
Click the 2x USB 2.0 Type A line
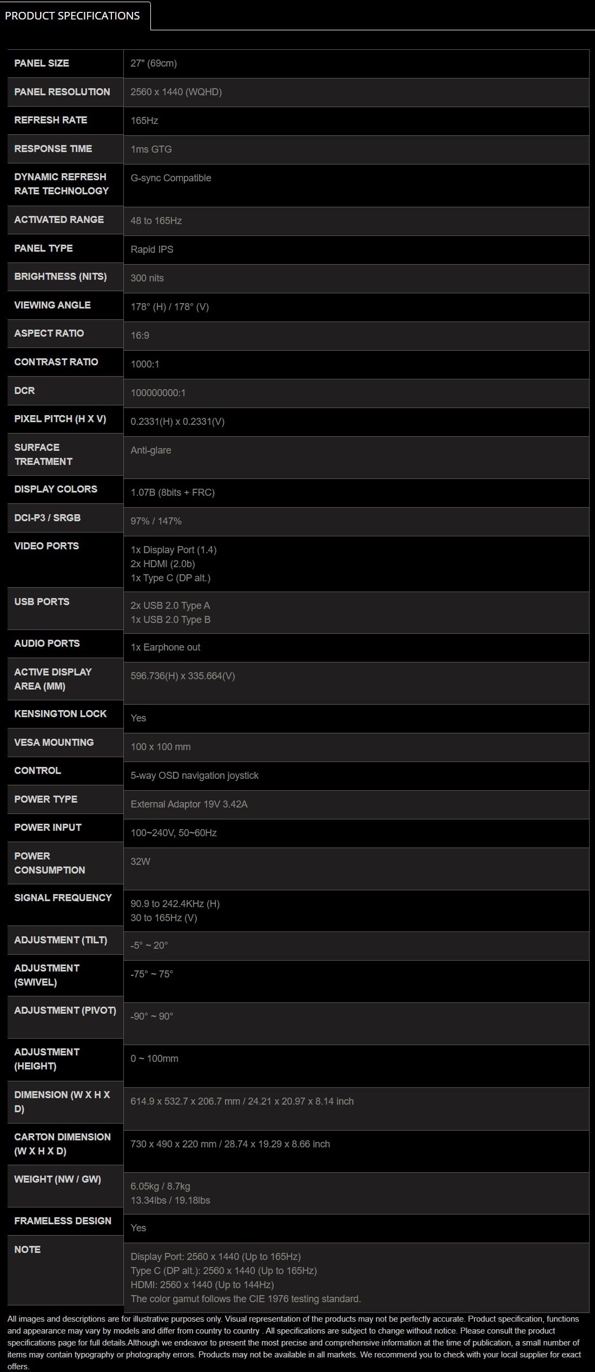tap(170, 606)
